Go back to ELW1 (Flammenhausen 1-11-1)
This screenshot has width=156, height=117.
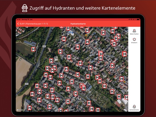[32, 24]
